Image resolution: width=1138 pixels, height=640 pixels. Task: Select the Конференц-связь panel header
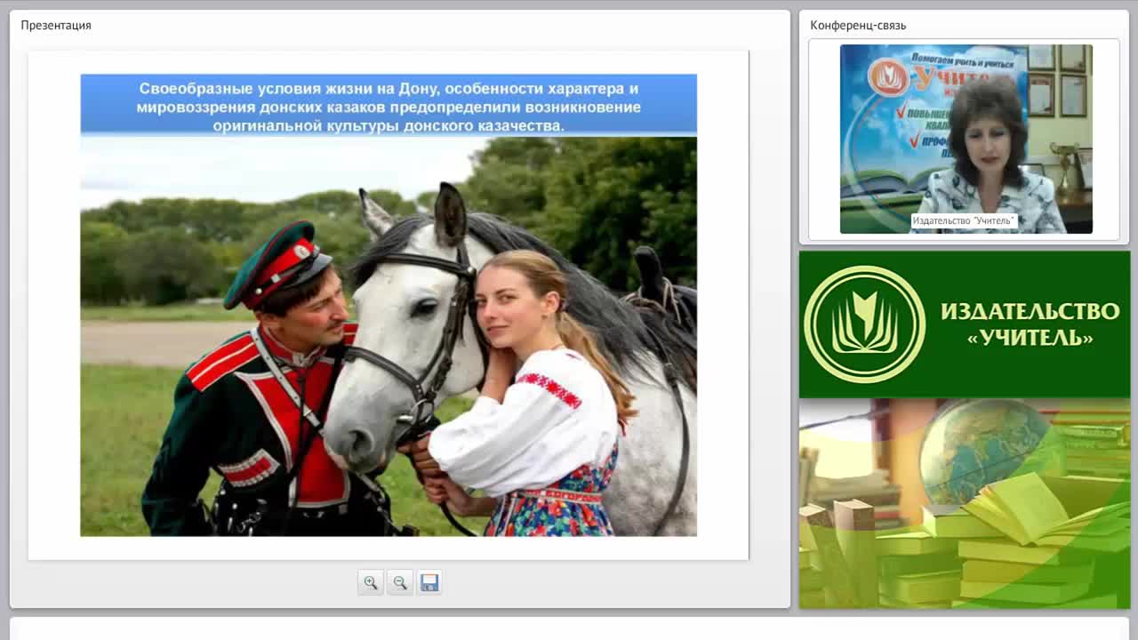pos(858,25)
